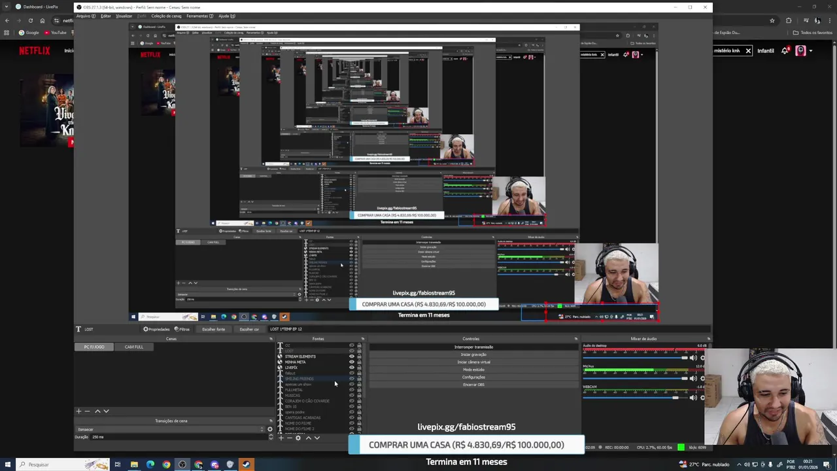Image resolution: width=837 pixels, height=471 pixels.
Task: Remove selected scene with minus icon
Action: pyautogui.click(x=87, y=411)
